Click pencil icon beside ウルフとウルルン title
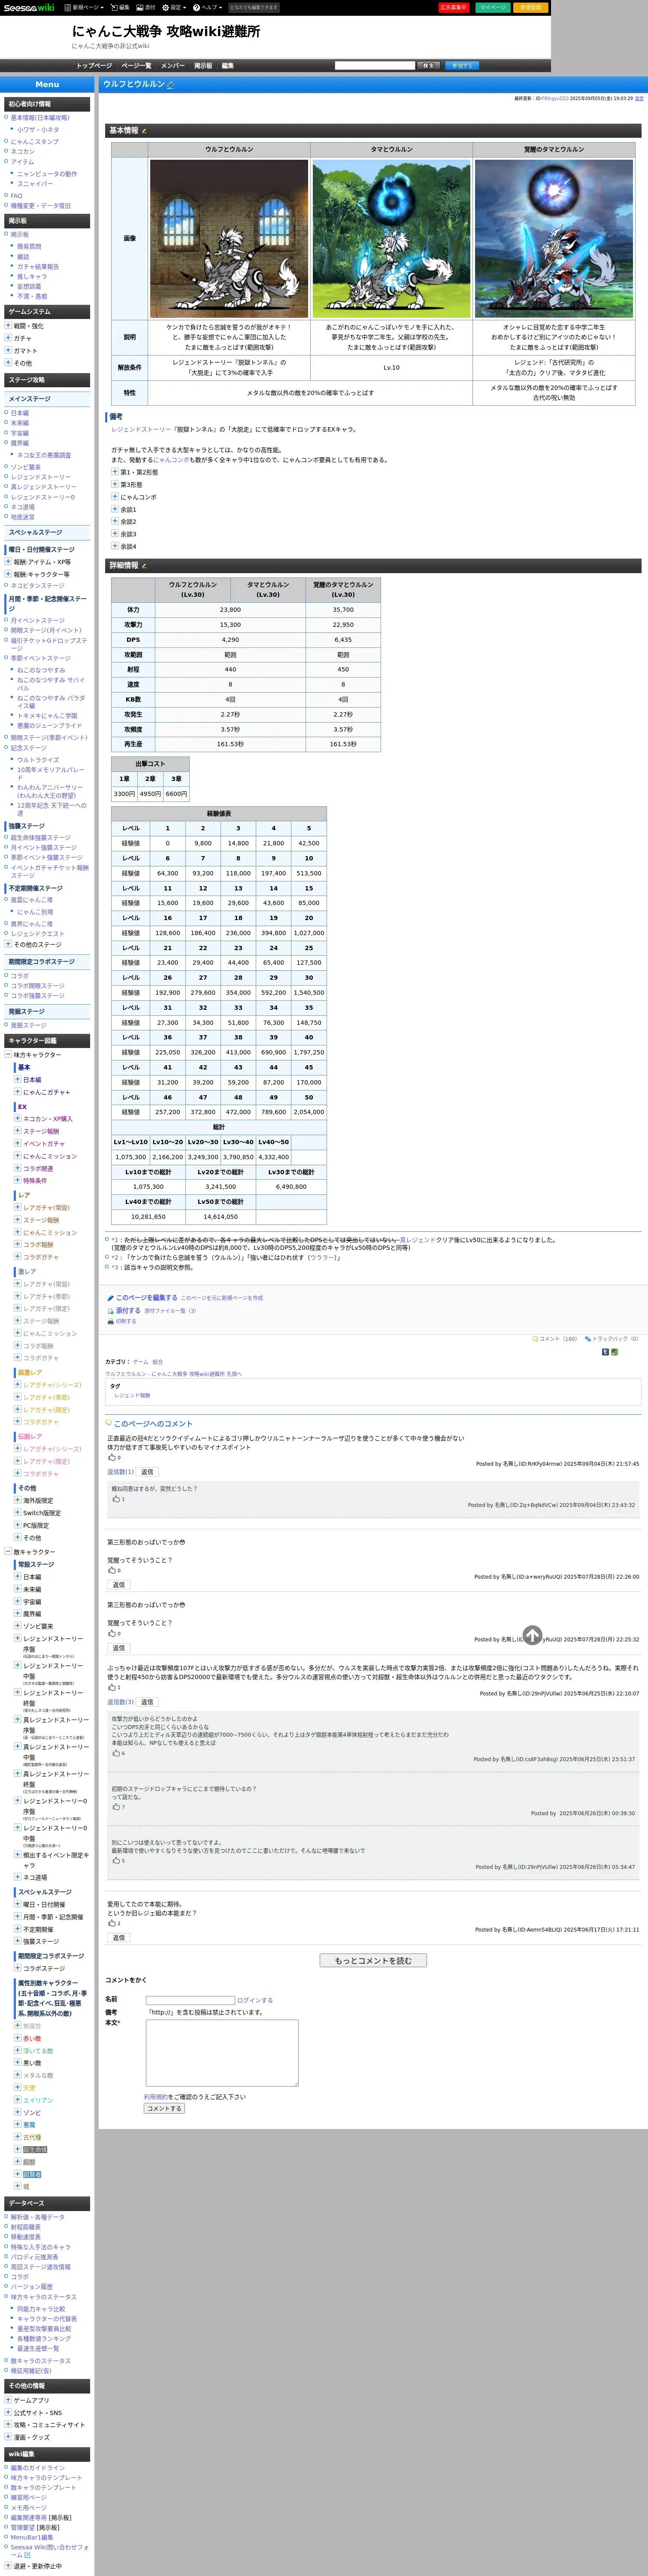This screenshot has height=2576, width=648. point(171,85)
